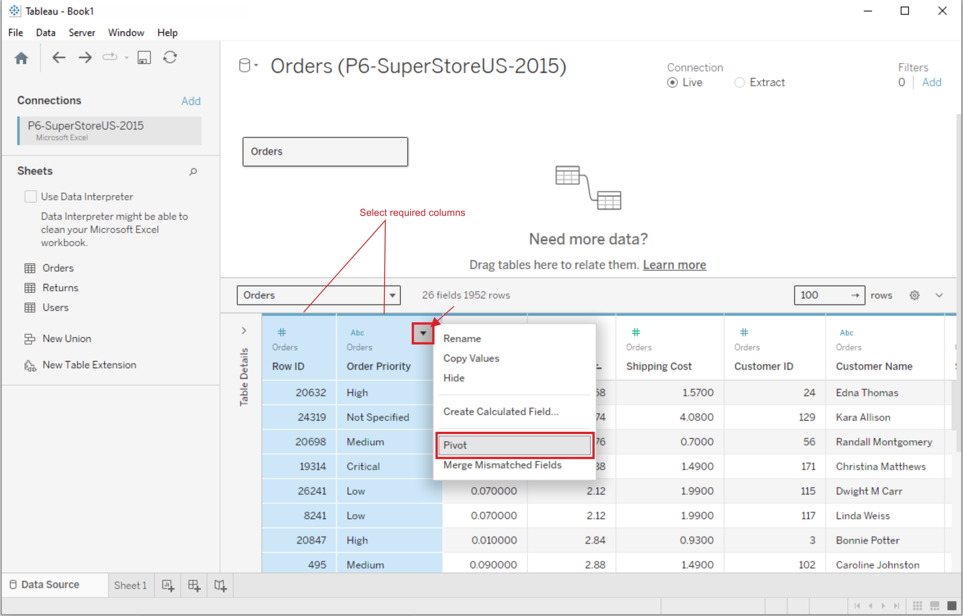
Task: Go to next sheet arrow in status bar
Action: [883, 606]
